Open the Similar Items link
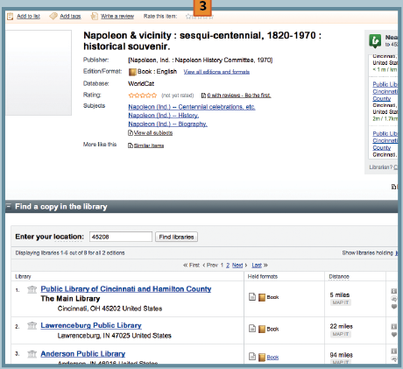 tap(149, 145)
